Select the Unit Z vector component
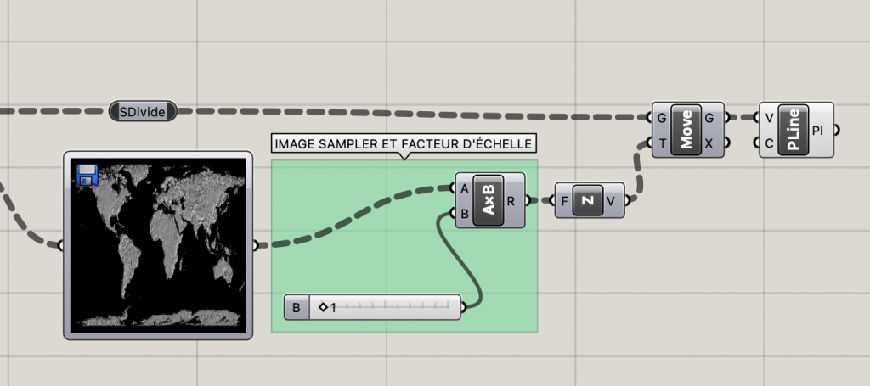 [588, 200]
